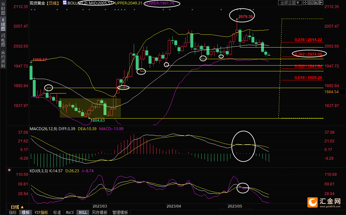Click the 【日线】 period label in title

[x=53, y=3]
